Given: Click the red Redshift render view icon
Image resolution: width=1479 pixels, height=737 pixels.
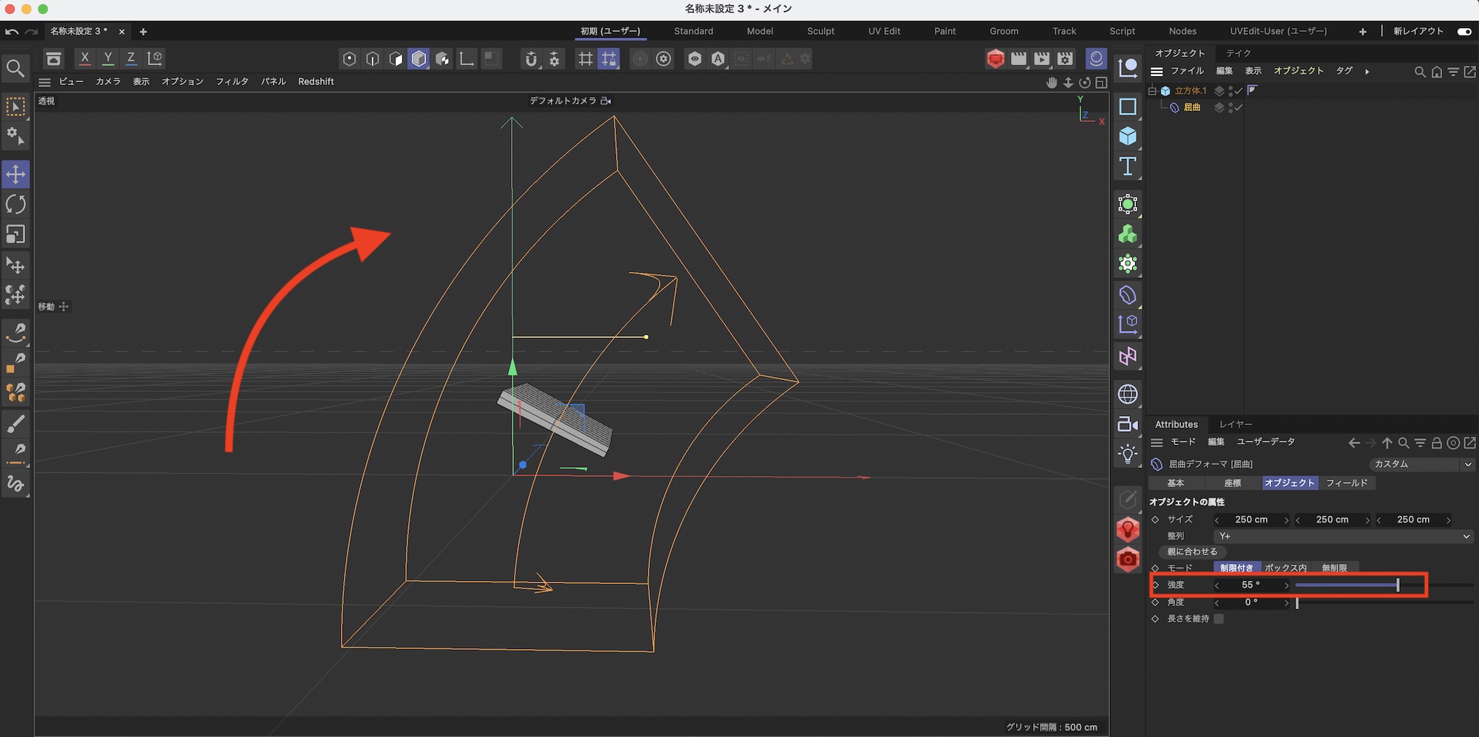Looking at the screenshot, I should pos(995,58).
